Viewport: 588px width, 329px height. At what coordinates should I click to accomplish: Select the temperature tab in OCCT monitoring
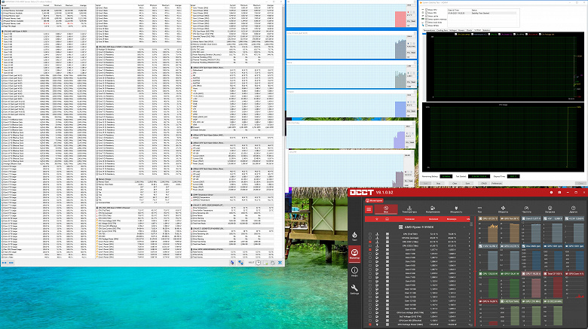click(408, 209)
